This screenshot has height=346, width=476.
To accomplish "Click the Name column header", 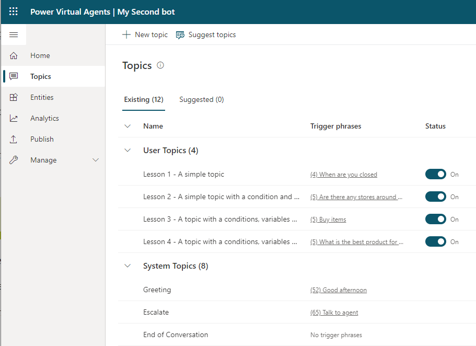I will pos(153,126).
